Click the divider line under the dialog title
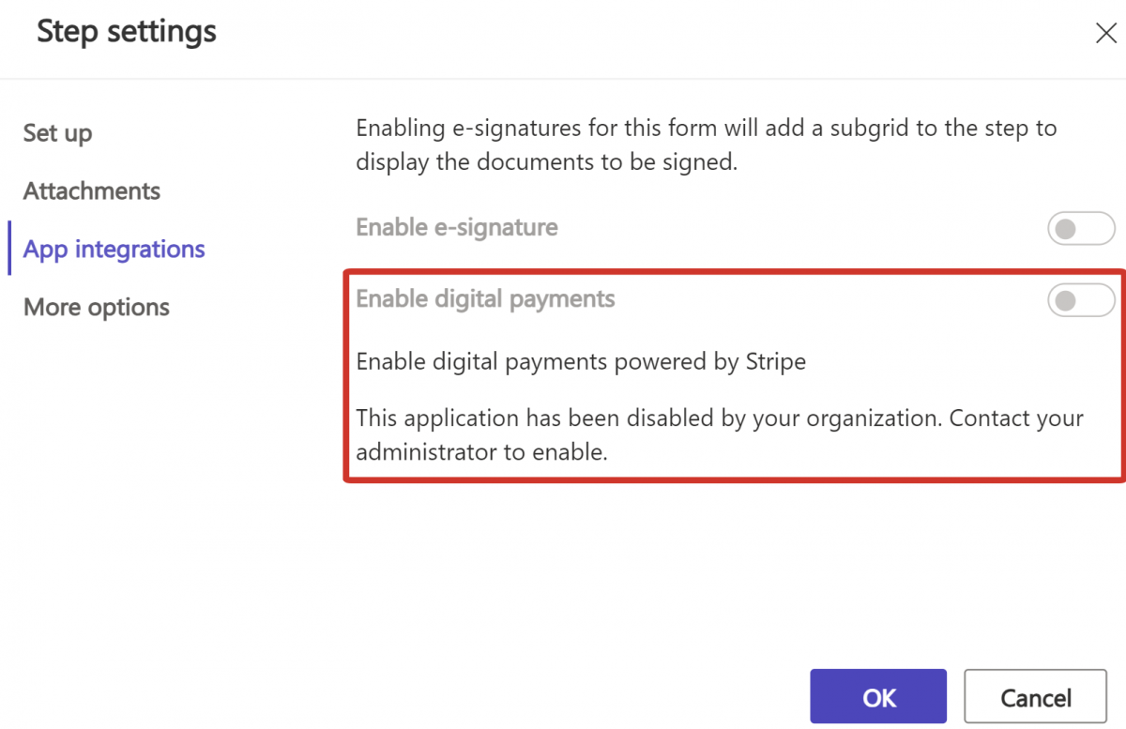Viewport: 1126px width, 729px height. click(563, 79)
